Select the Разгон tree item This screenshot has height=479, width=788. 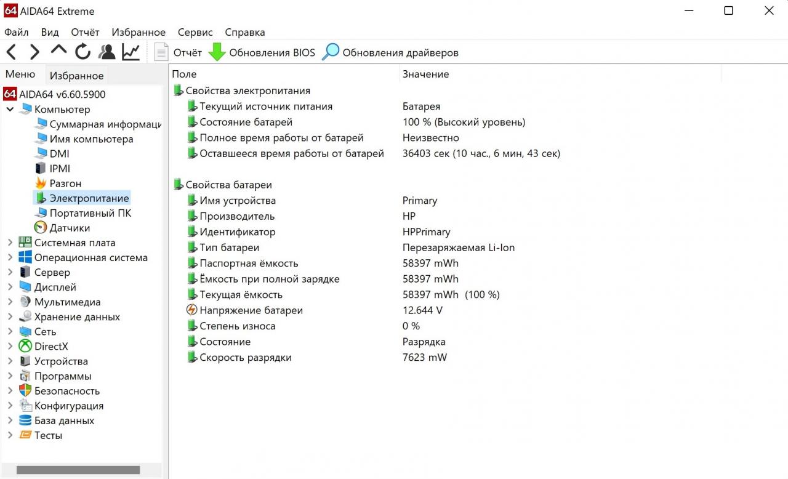65,183
